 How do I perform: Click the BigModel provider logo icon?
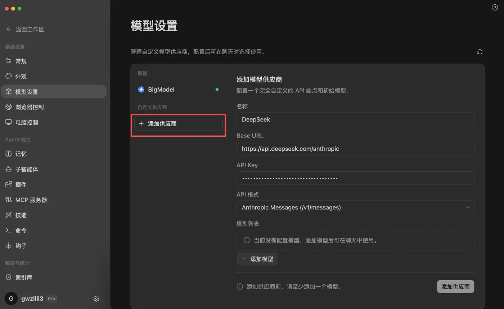tap(141, 90)
